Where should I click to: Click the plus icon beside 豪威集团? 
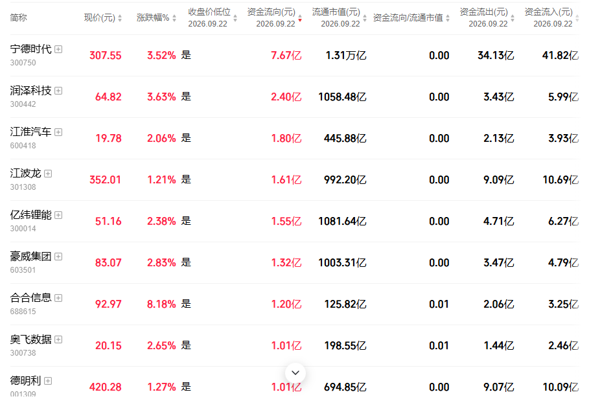click(x=58, y=257)
